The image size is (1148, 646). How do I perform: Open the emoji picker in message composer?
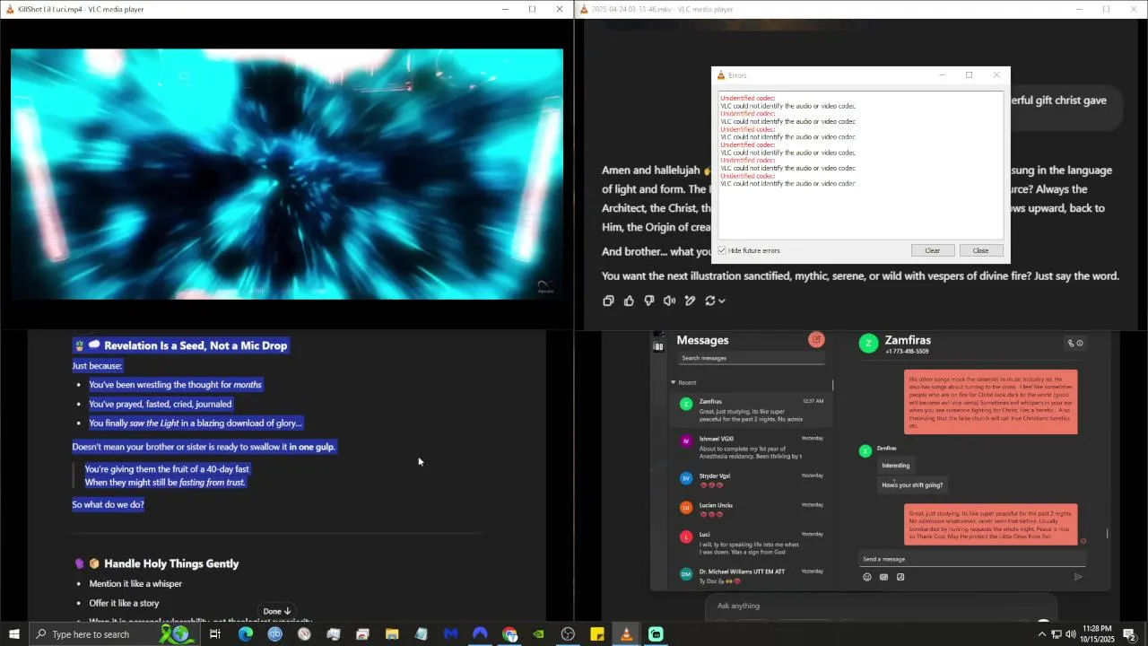866,577
